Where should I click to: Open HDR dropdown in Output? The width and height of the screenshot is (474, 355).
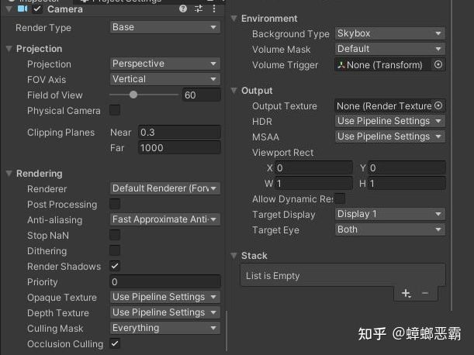click(390, 121)
